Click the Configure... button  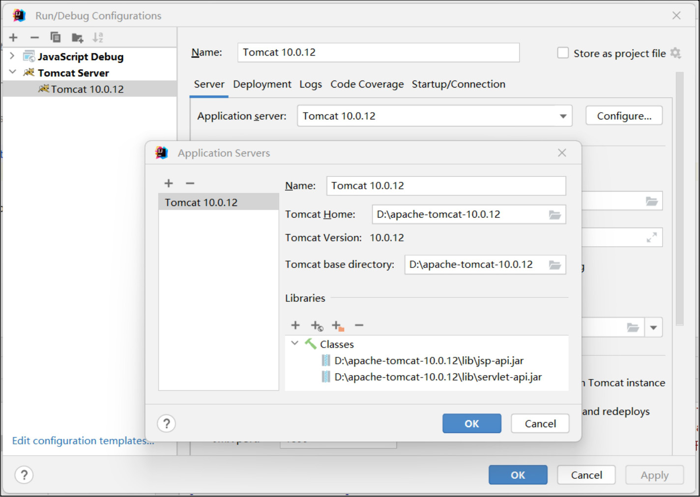[624, 116]
